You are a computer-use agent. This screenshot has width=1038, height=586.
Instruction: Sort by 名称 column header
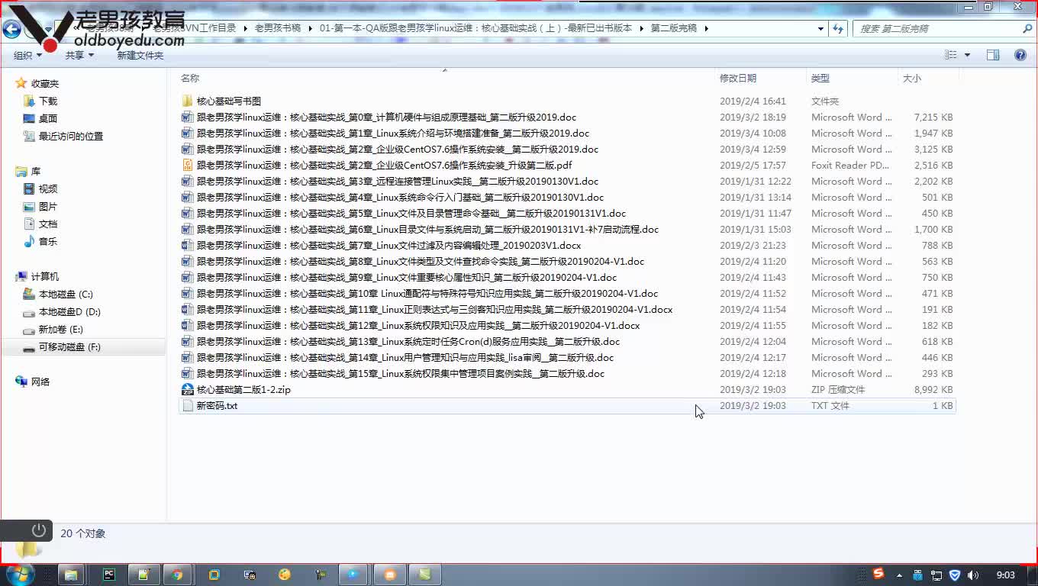(190, 78)
